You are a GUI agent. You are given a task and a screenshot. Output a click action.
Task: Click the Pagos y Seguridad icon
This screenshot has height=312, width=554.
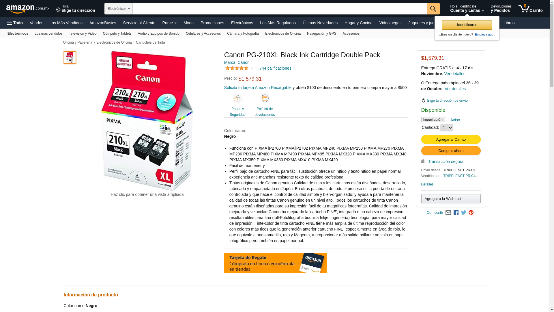coord(237,99)
